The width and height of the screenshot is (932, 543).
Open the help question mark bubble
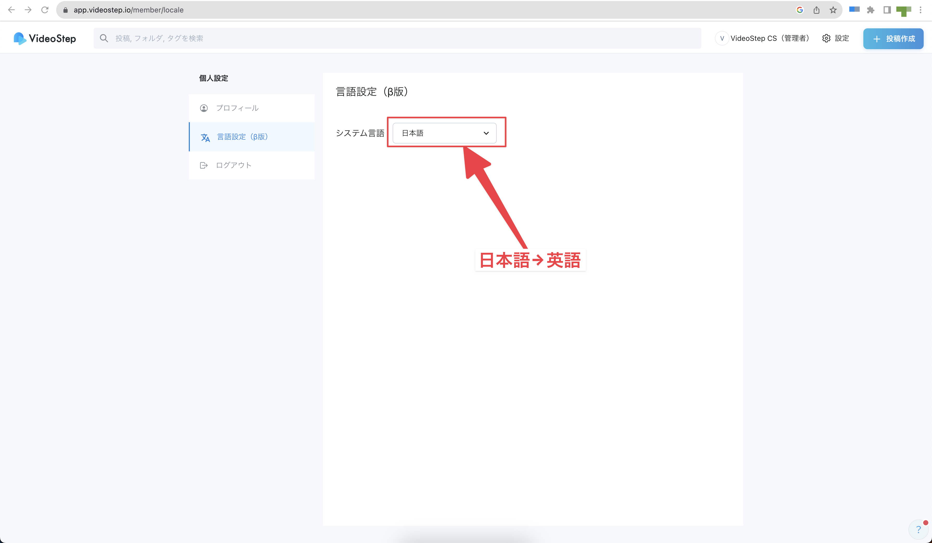pyautogui.click(x=918, y=529)
